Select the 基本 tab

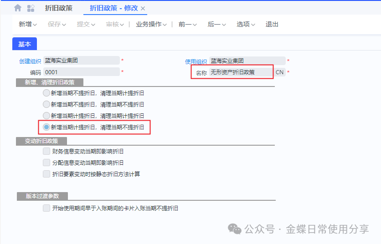25,44
